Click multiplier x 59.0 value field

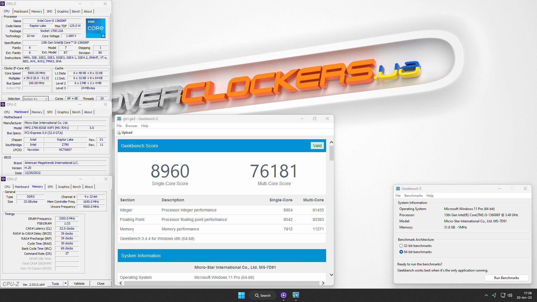[x=36, y=78]
